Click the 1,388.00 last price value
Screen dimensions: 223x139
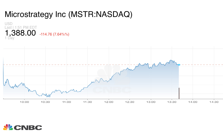coord(20,33)
